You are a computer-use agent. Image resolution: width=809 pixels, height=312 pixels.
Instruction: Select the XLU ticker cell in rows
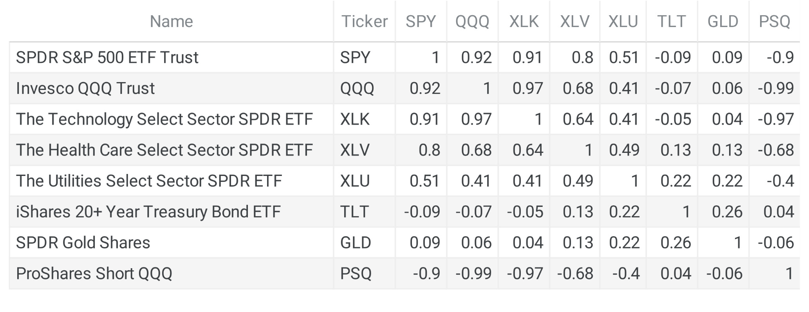tap(355, 181)
